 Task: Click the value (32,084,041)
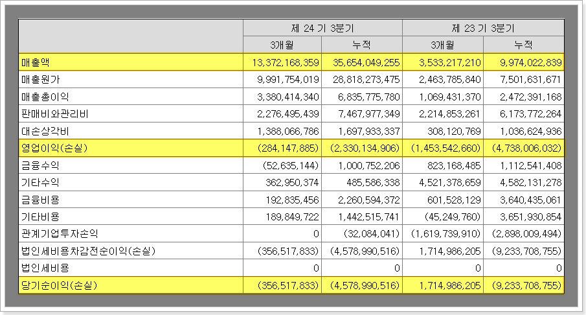[x=372, y=234]
